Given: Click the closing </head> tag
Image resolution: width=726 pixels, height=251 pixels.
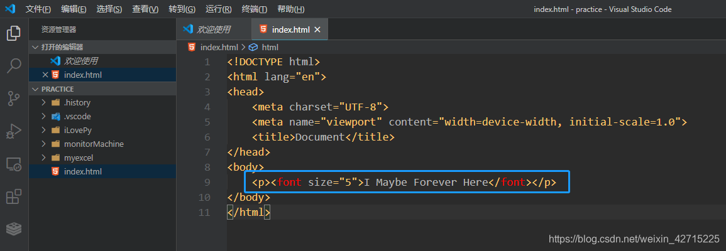Looking at the screenshot, I should [x=249, y=152].
